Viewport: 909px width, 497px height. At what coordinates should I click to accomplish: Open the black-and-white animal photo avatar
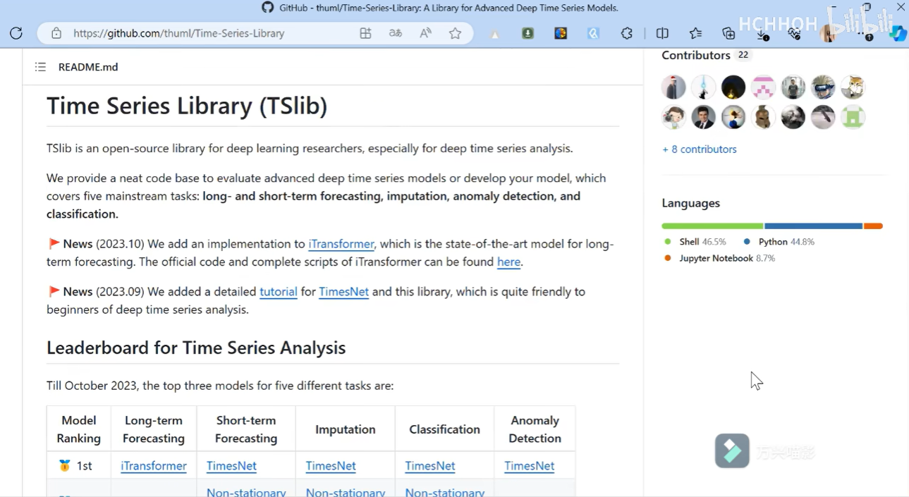(x=793, y=117)
